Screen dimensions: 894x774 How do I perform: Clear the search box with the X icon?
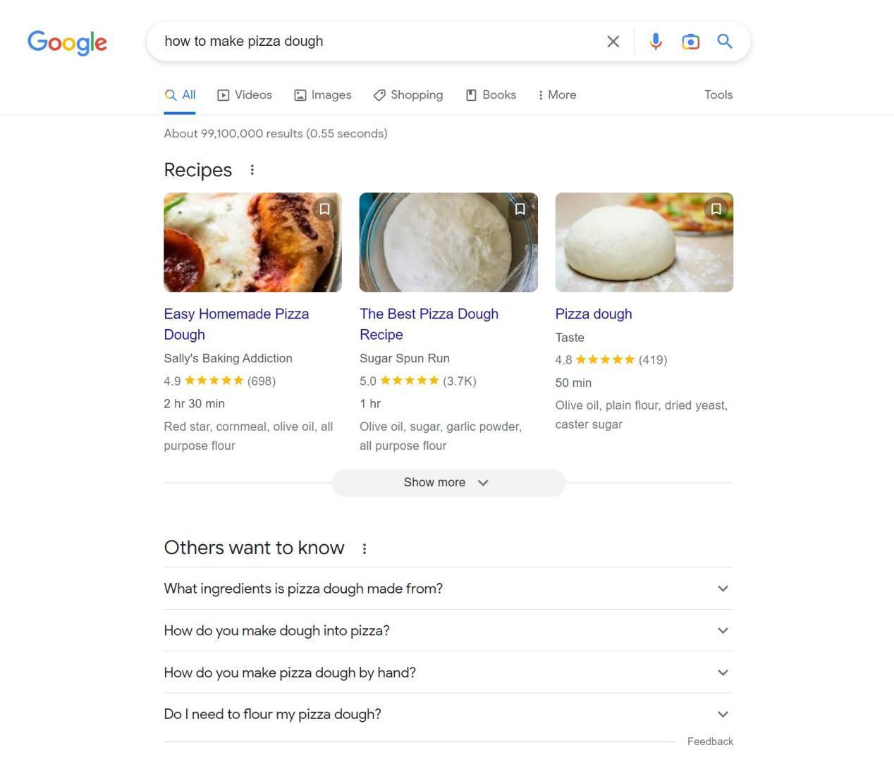pos(613,42)
